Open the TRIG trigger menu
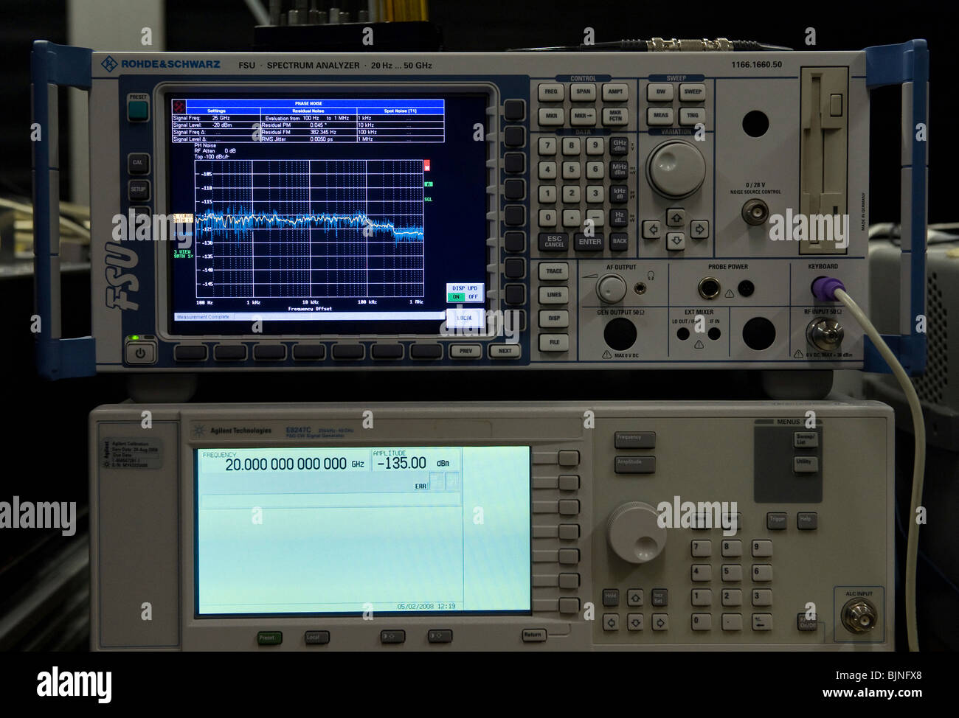 pyautogui.click(x=692, y=116)
